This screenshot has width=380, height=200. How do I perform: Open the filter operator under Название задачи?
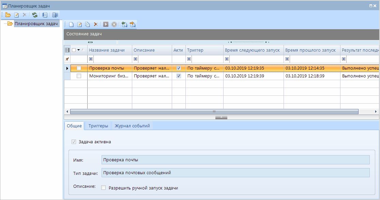click(91, 59)
